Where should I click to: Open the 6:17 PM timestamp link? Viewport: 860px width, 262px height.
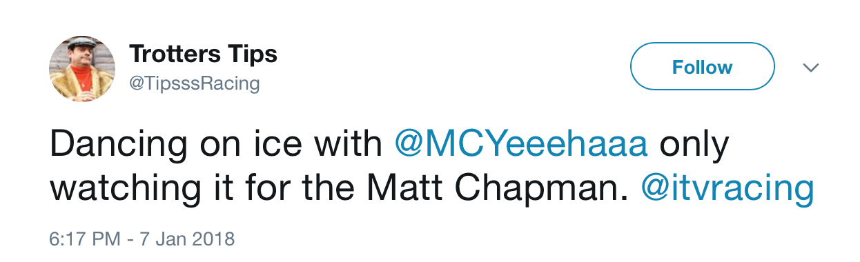(x=84, y=240)
